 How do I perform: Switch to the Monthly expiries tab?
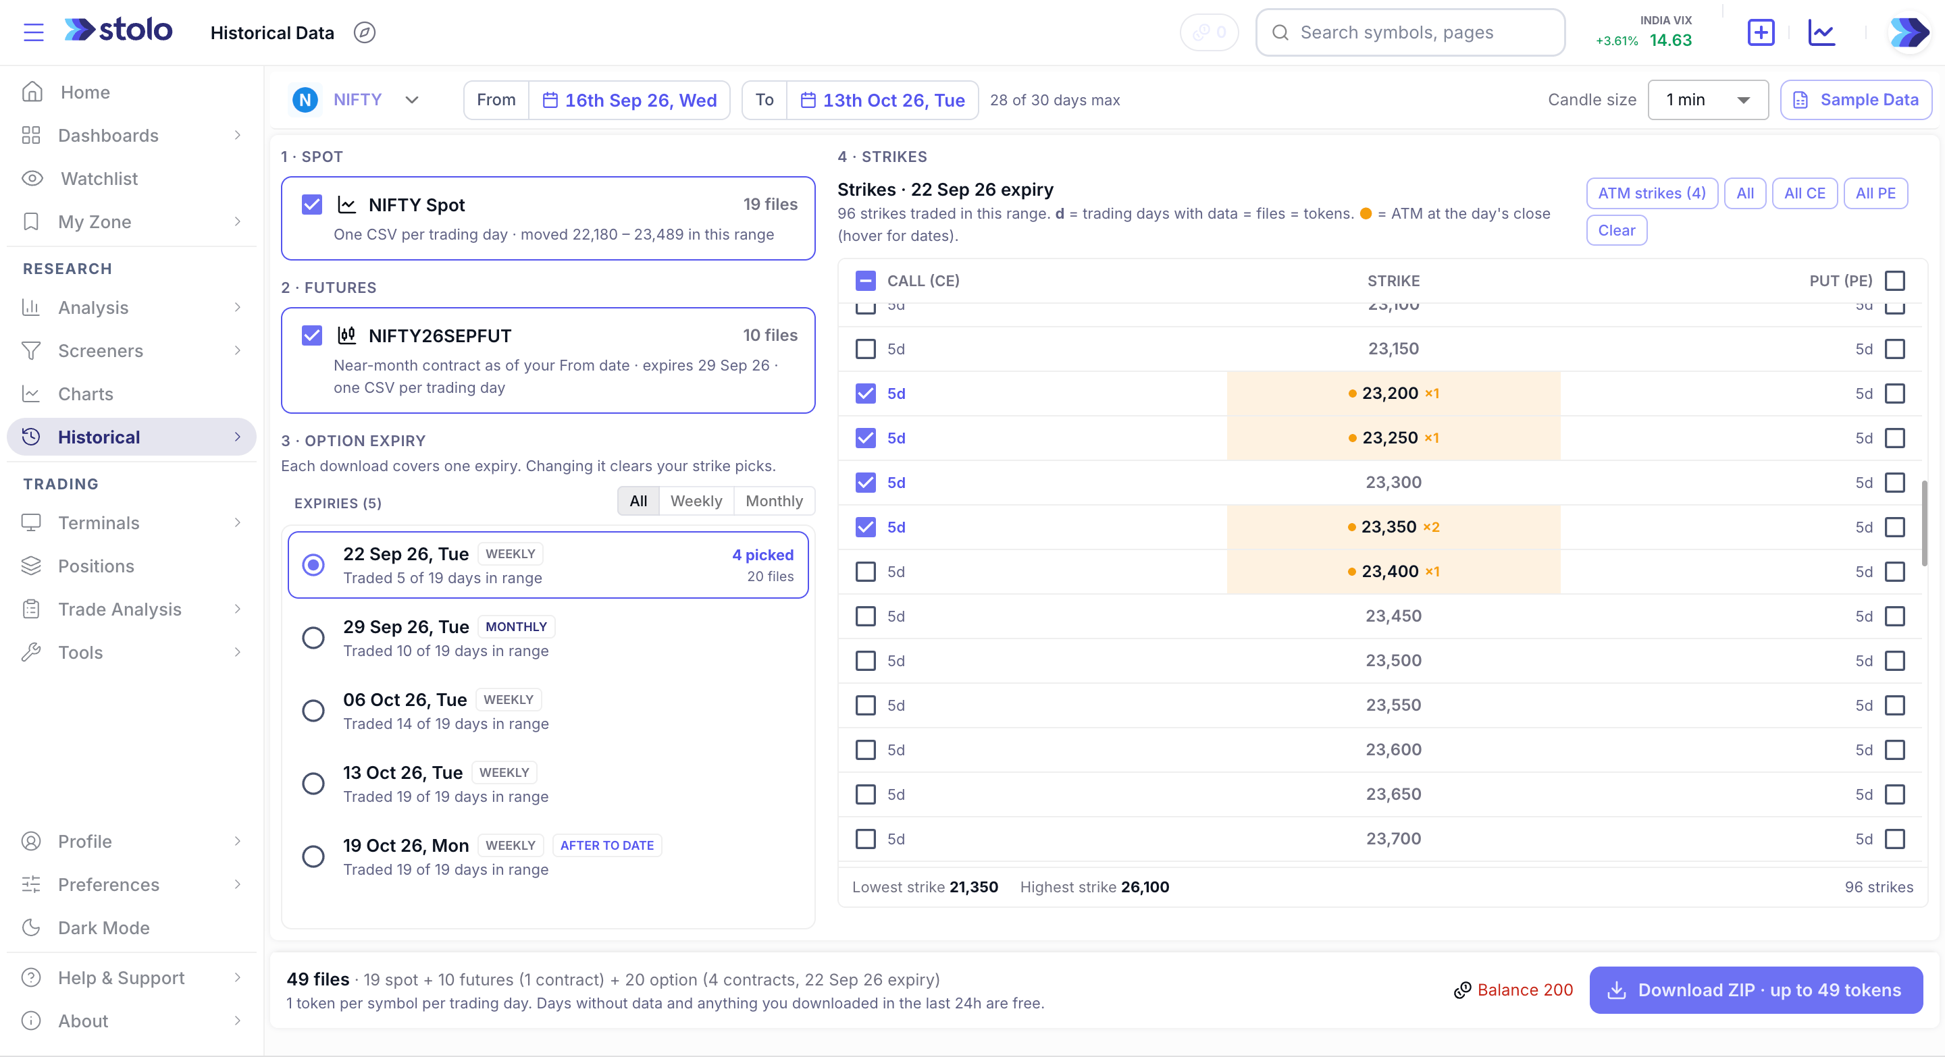(x=774, y=501)
